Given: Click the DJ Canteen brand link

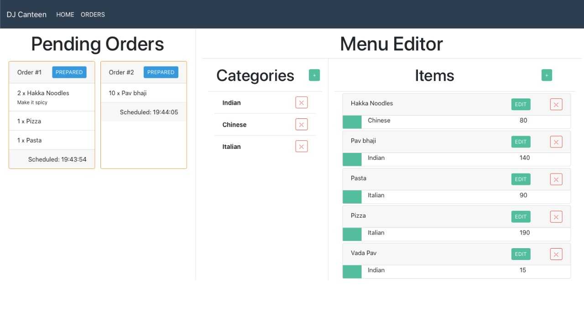Looking at the screenshot, I should [x=26, y=15].
